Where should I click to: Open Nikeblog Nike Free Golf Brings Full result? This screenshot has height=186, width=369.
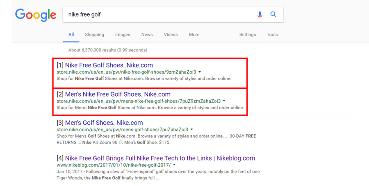160,158
